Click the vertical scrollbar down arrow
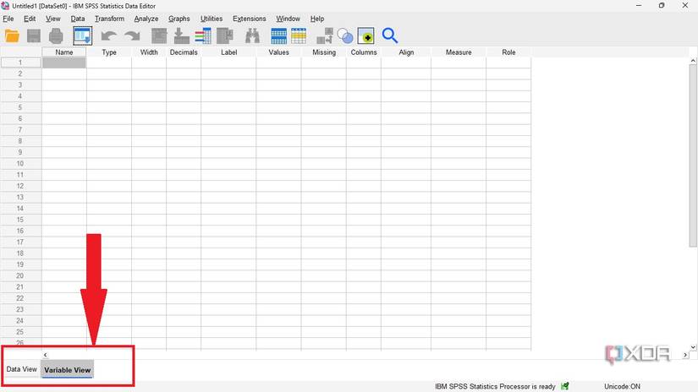The width and height of the screenshot is (698, 392). 693,347
